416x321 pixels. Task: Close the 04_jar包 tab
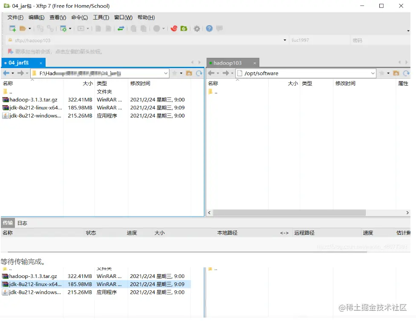41,63
